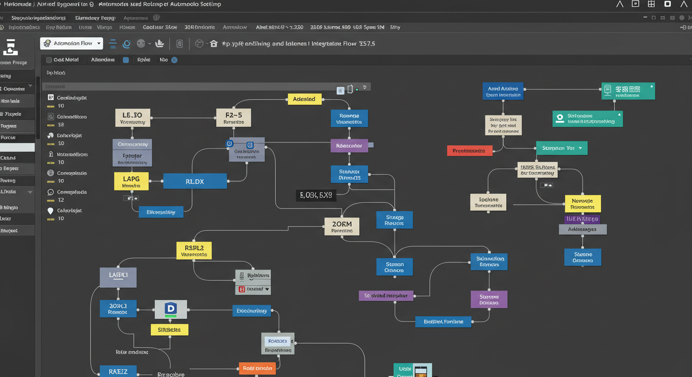The width and height of the screenshot is (692, 377).
Task: Select the blue RAEIZ node
Action: [118, 371]
